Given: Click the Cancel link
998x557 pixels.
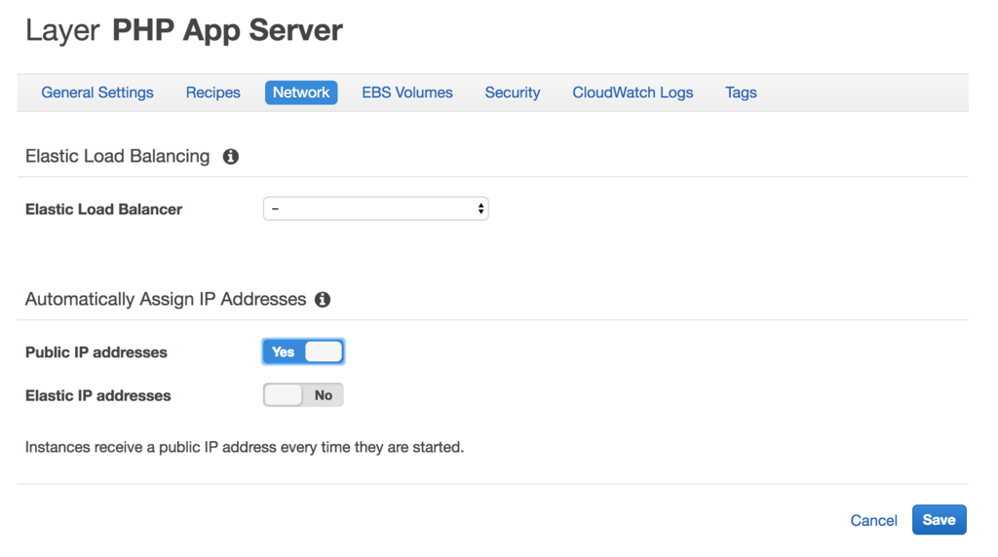Looking at the screenshot, I should click(x=873, y=521).
